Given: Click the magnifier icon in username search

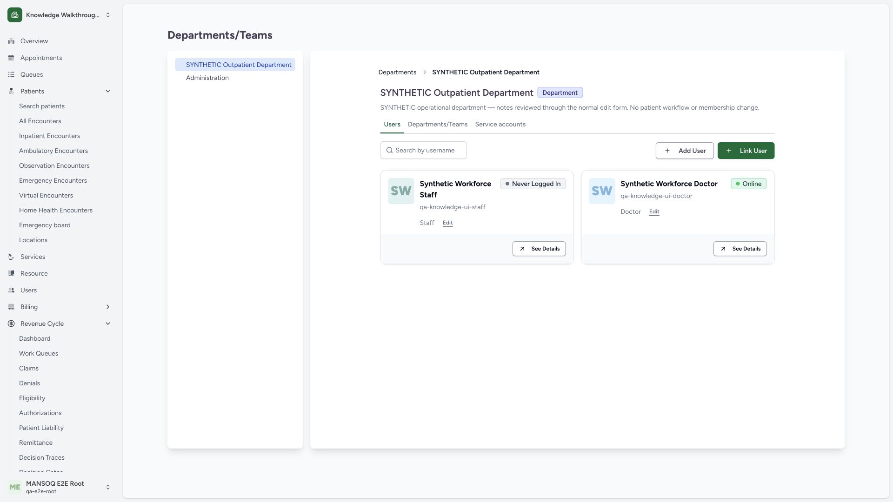Looking at the screenshot, I should [x=389, y=150].
